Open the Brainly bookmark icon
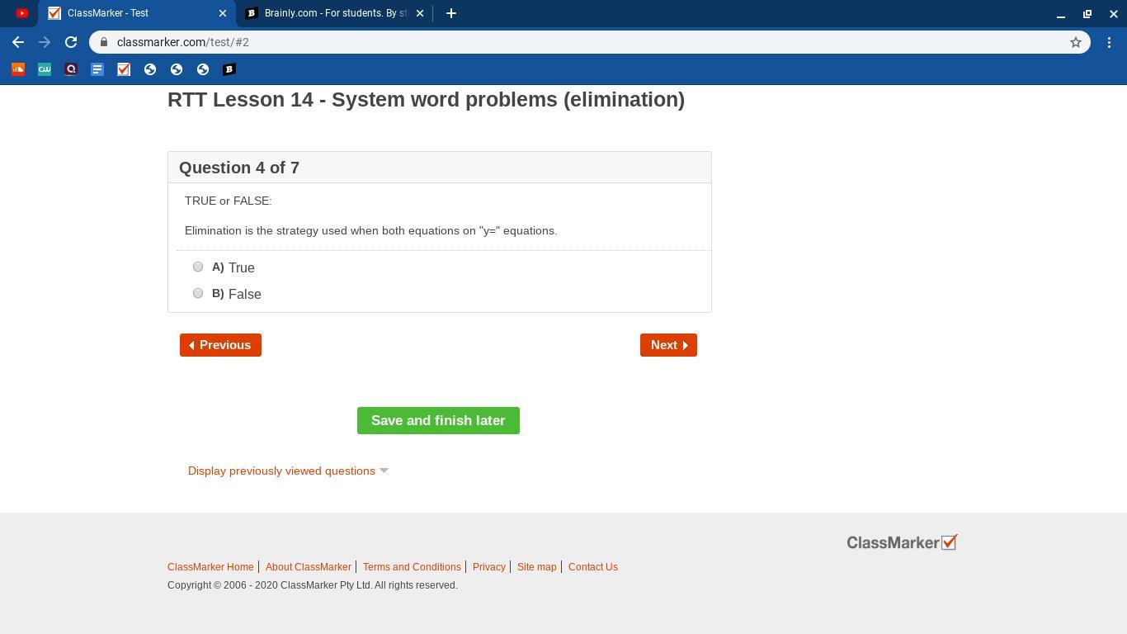Image resolution: width=1127 pixels, height=634 pixels. coord(229,69)
